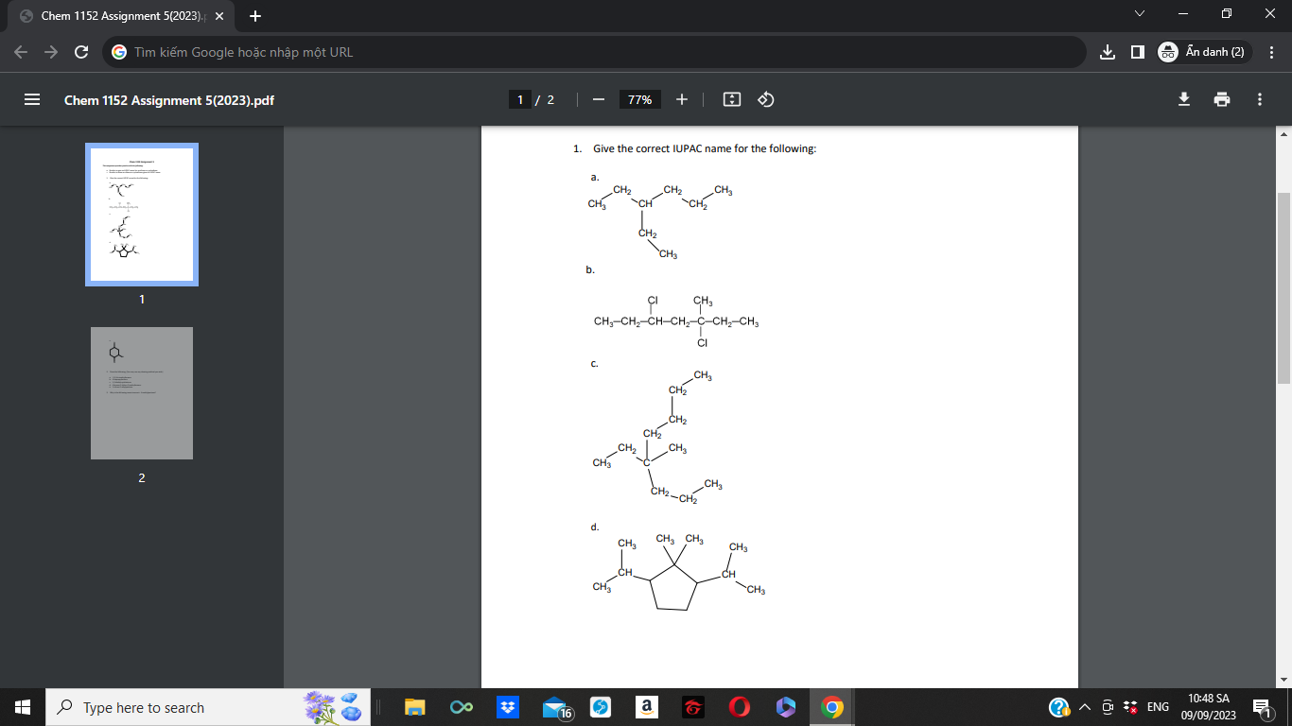Open Amazon app from the taskbar
The height and width of the screenshot is (726, 1292).
[x=647, y=707]
